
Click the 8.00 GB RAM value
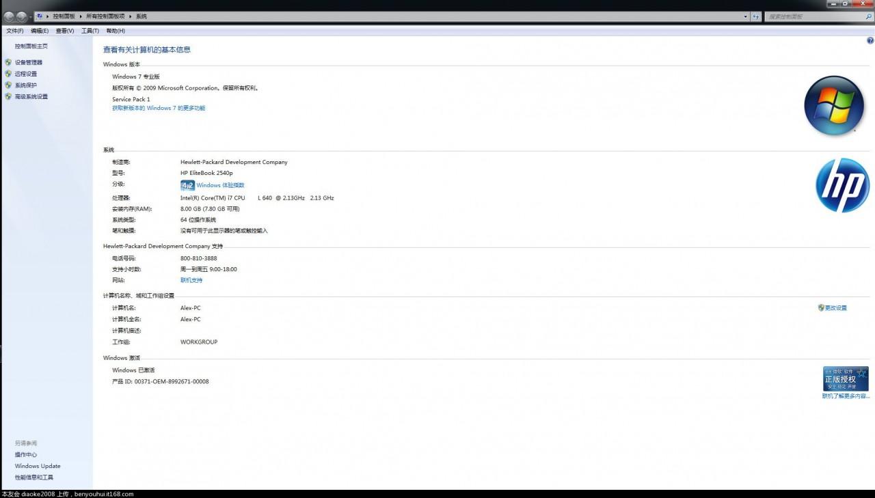[x=210, y=209]
